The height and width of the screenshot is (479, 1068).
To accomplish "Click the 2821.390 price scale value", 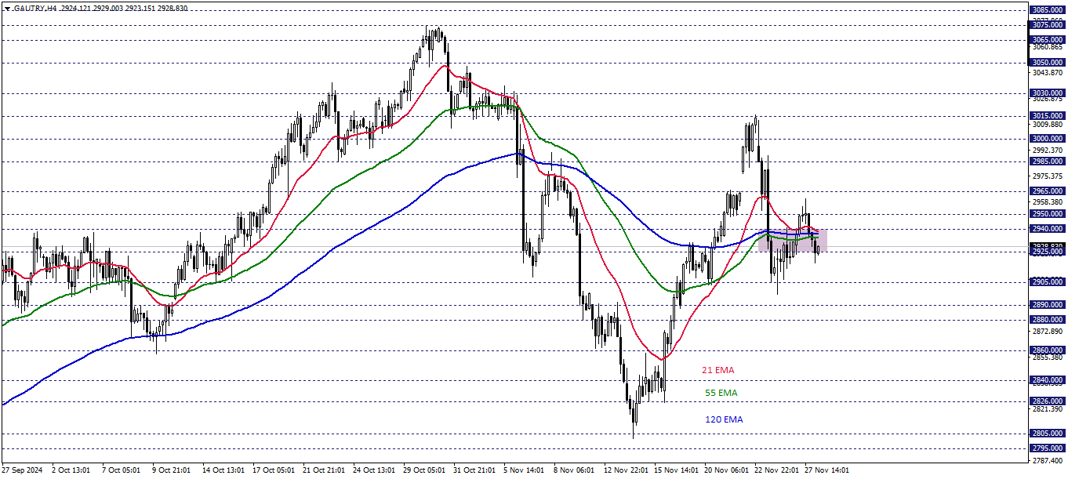I will coord(1048,409).
